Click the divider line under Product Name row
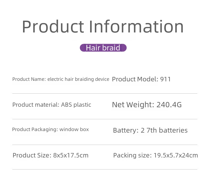The height and width of the screenshot is (192, 207). [x=105, y=93]
